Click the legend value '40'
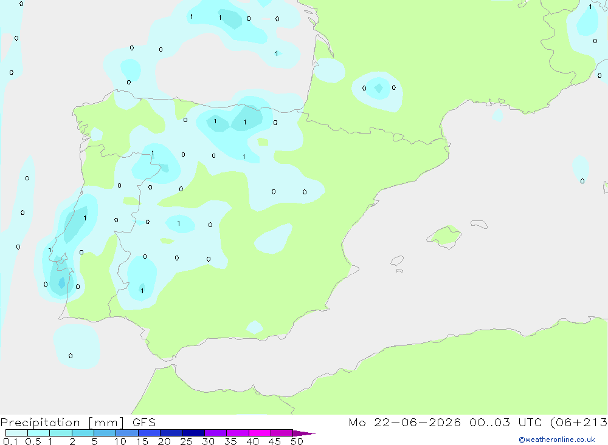Viewport: 608px width, 445px height. click(x=253, y=441)
